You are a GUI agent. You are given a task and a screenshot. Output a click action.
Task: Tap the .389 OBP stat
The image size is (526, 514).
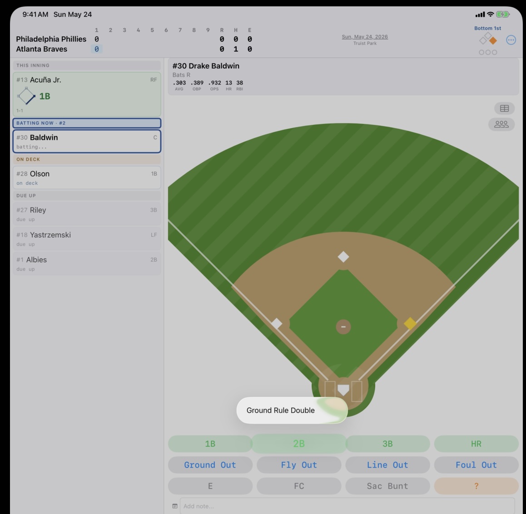(197, 85)
